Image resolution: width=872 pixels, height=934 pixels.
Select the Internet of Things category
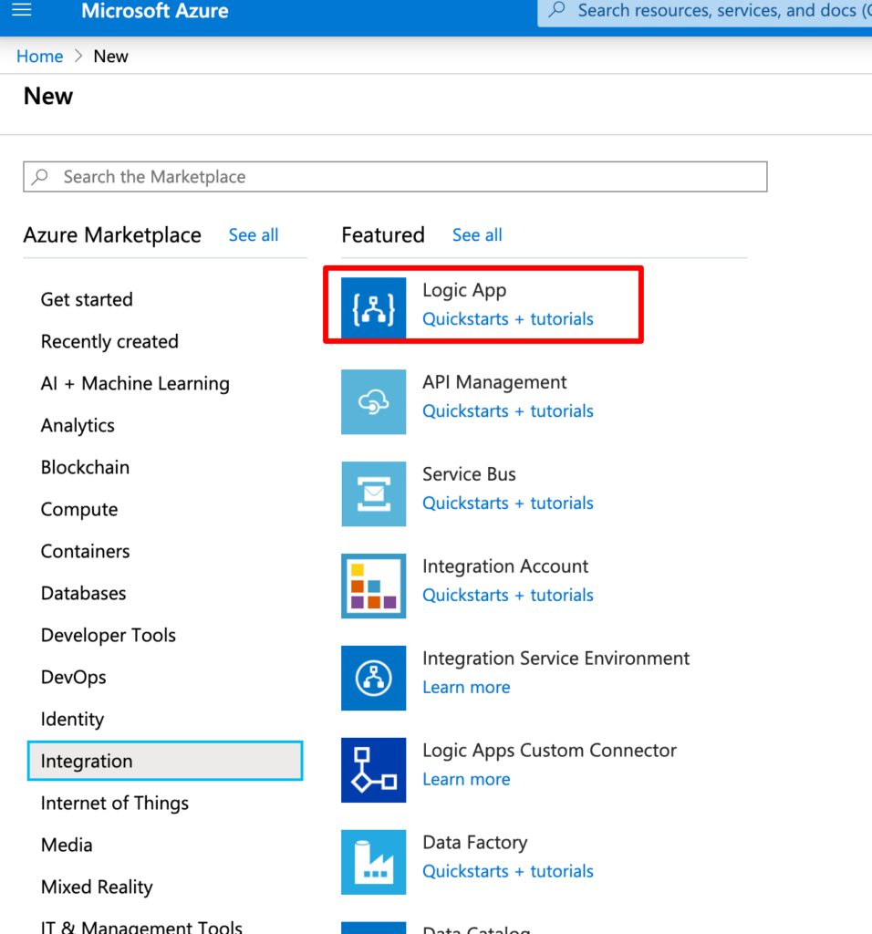(x=114, y=803)
